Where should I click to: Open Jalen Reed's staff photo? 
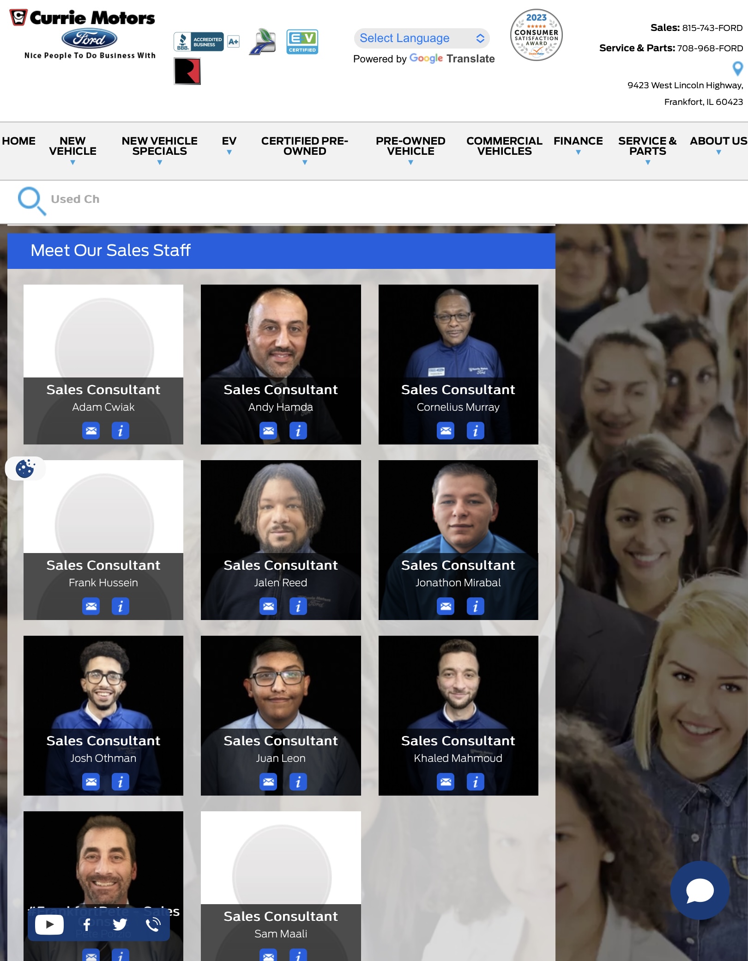click(281, 507)
